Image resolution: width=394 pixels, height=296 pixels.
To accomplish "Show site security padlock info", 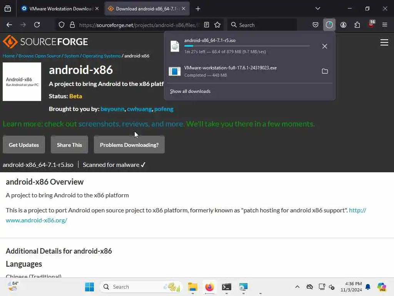I will click(x=72, y=25).
